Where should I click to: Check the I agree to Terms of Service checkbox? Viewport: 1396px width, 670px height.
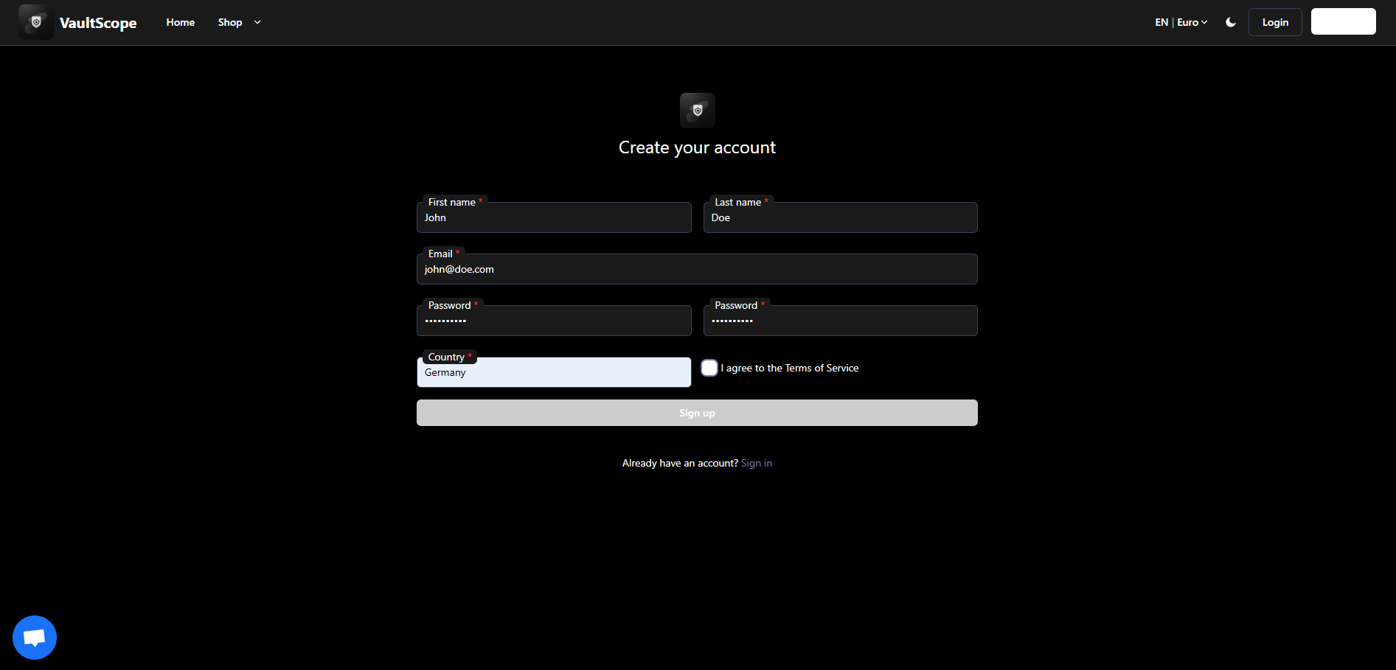[x=709, y=367]
